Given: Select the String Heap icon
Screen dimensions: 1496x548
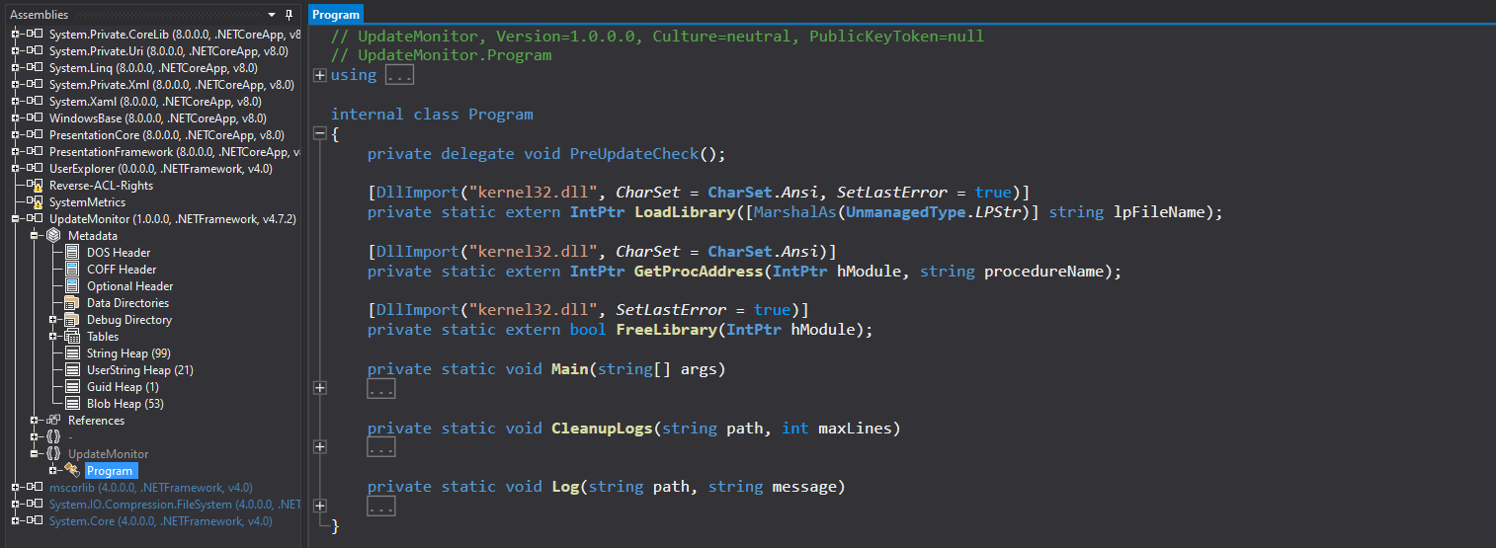Looking at the screenshot, I should 72,353.
